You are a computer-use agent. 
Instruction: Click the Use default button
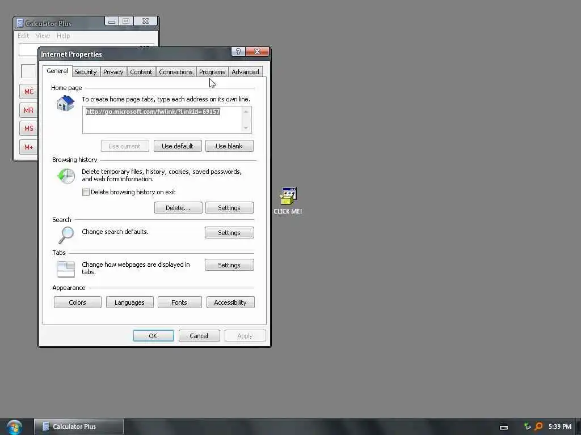coord(178,146)
